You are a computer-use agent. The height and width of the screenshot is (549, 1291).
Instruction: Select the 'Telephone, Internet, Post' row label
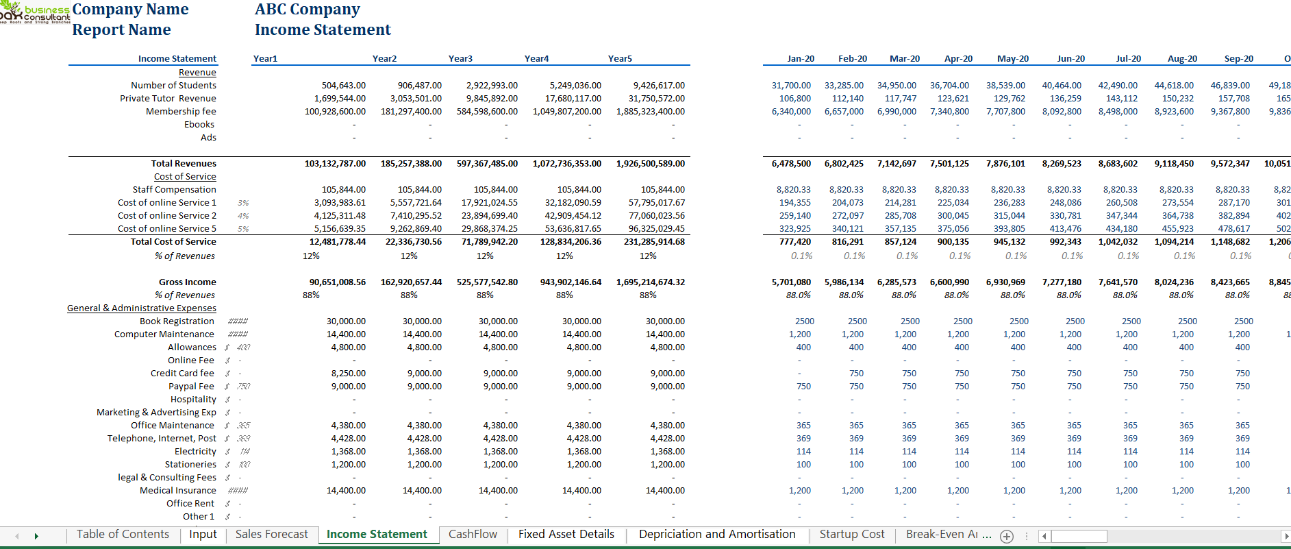[x=162, y=439]
